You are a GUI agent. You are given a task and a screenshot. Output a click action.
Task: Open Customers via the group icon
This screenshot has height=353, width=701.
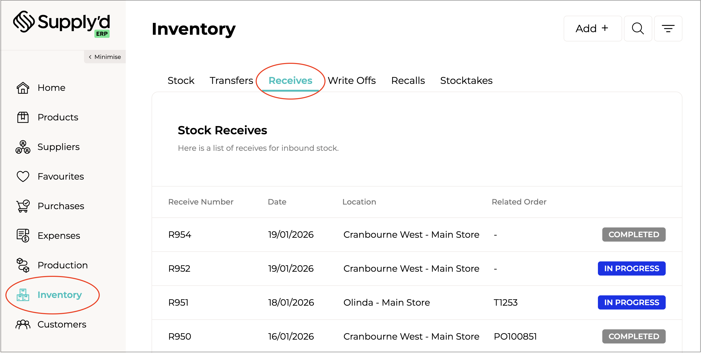pos(23,324)
